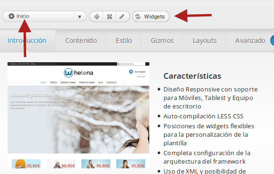Image resolution: width=274 pixels, height=174 pixels.
Task: Switch to the Introducción tab
Action: pyautogui.click(x=27, y=41)
